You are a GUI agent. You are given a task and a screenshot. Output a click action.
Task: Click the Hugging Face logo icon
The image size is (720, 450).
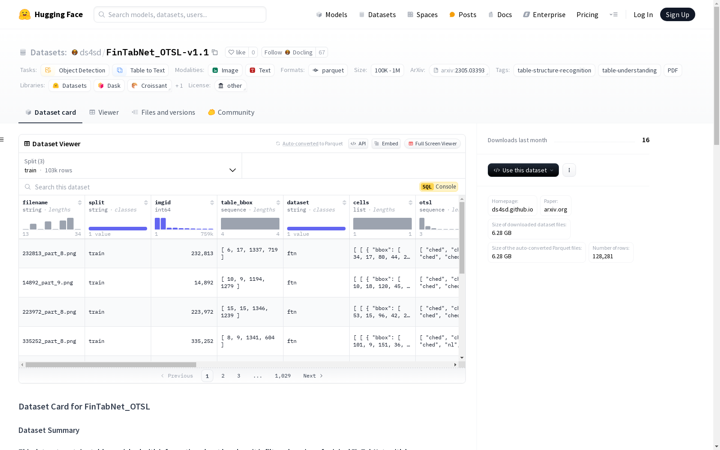[x=25, y=14]
